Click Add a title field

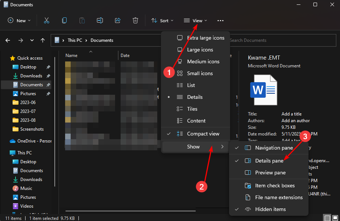292,114
